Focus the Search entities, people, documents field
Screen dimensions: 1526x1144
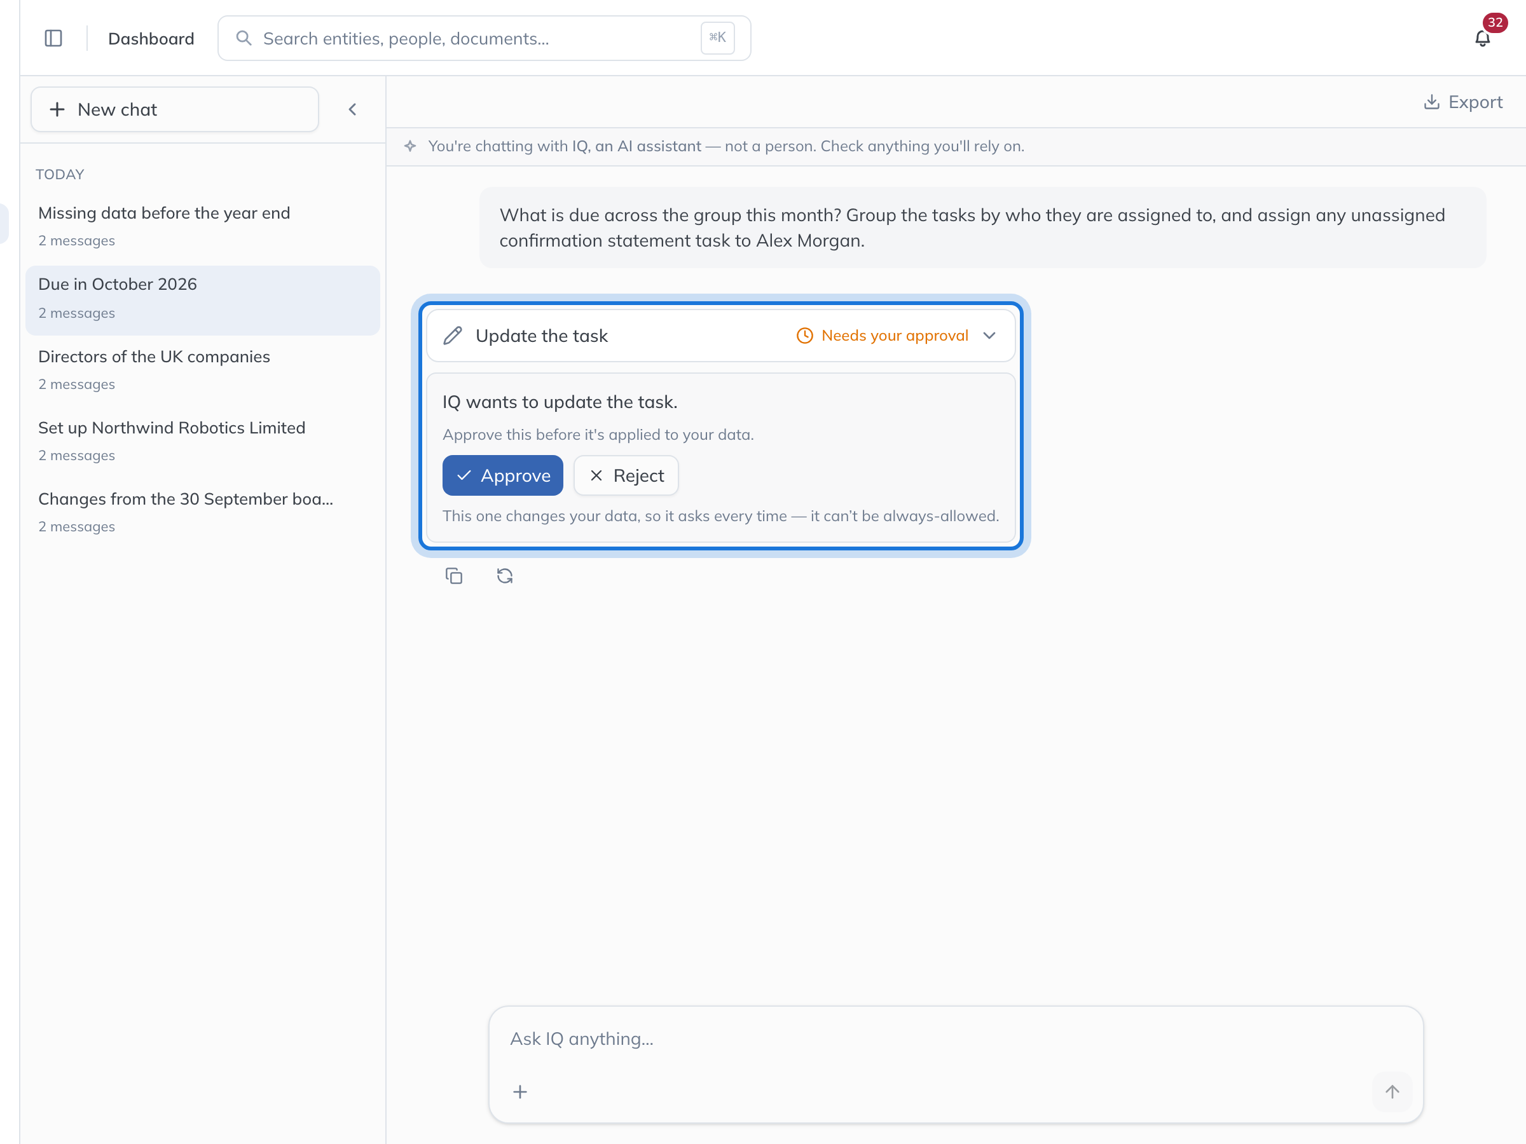485,39
